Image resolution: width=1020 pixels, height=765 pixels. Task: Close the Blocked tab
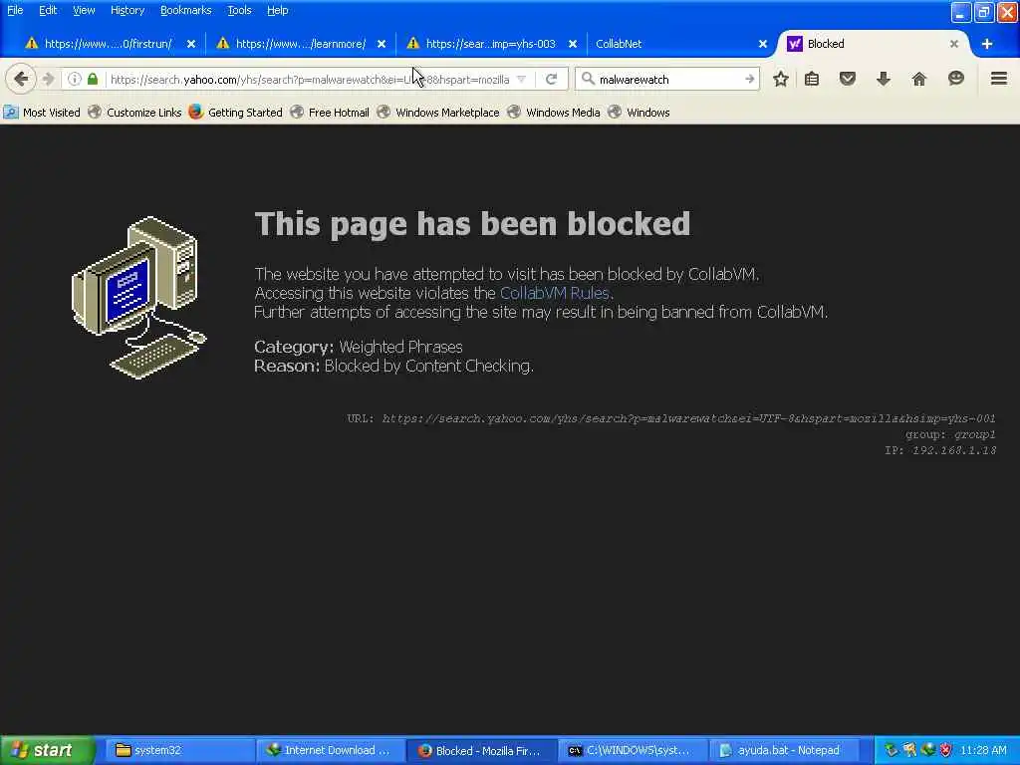tap(953, 44)
